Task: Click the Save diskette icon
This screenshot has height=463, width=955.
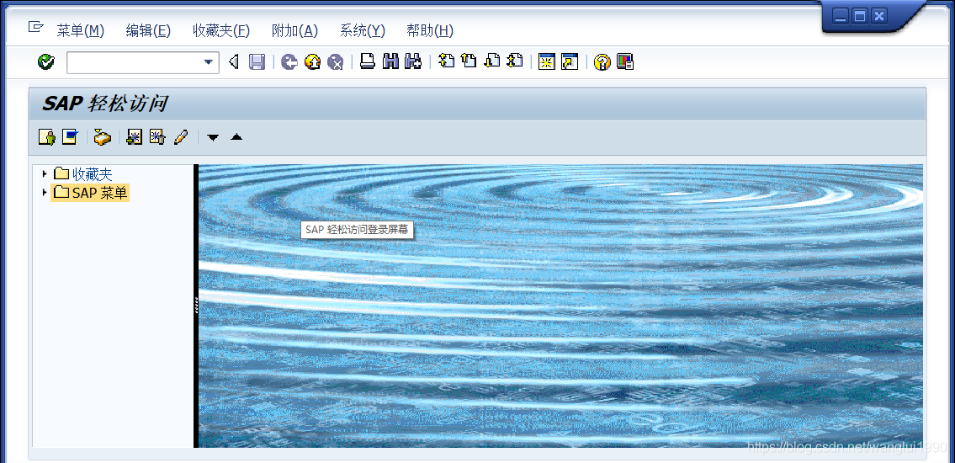Action: pos(257,62)
